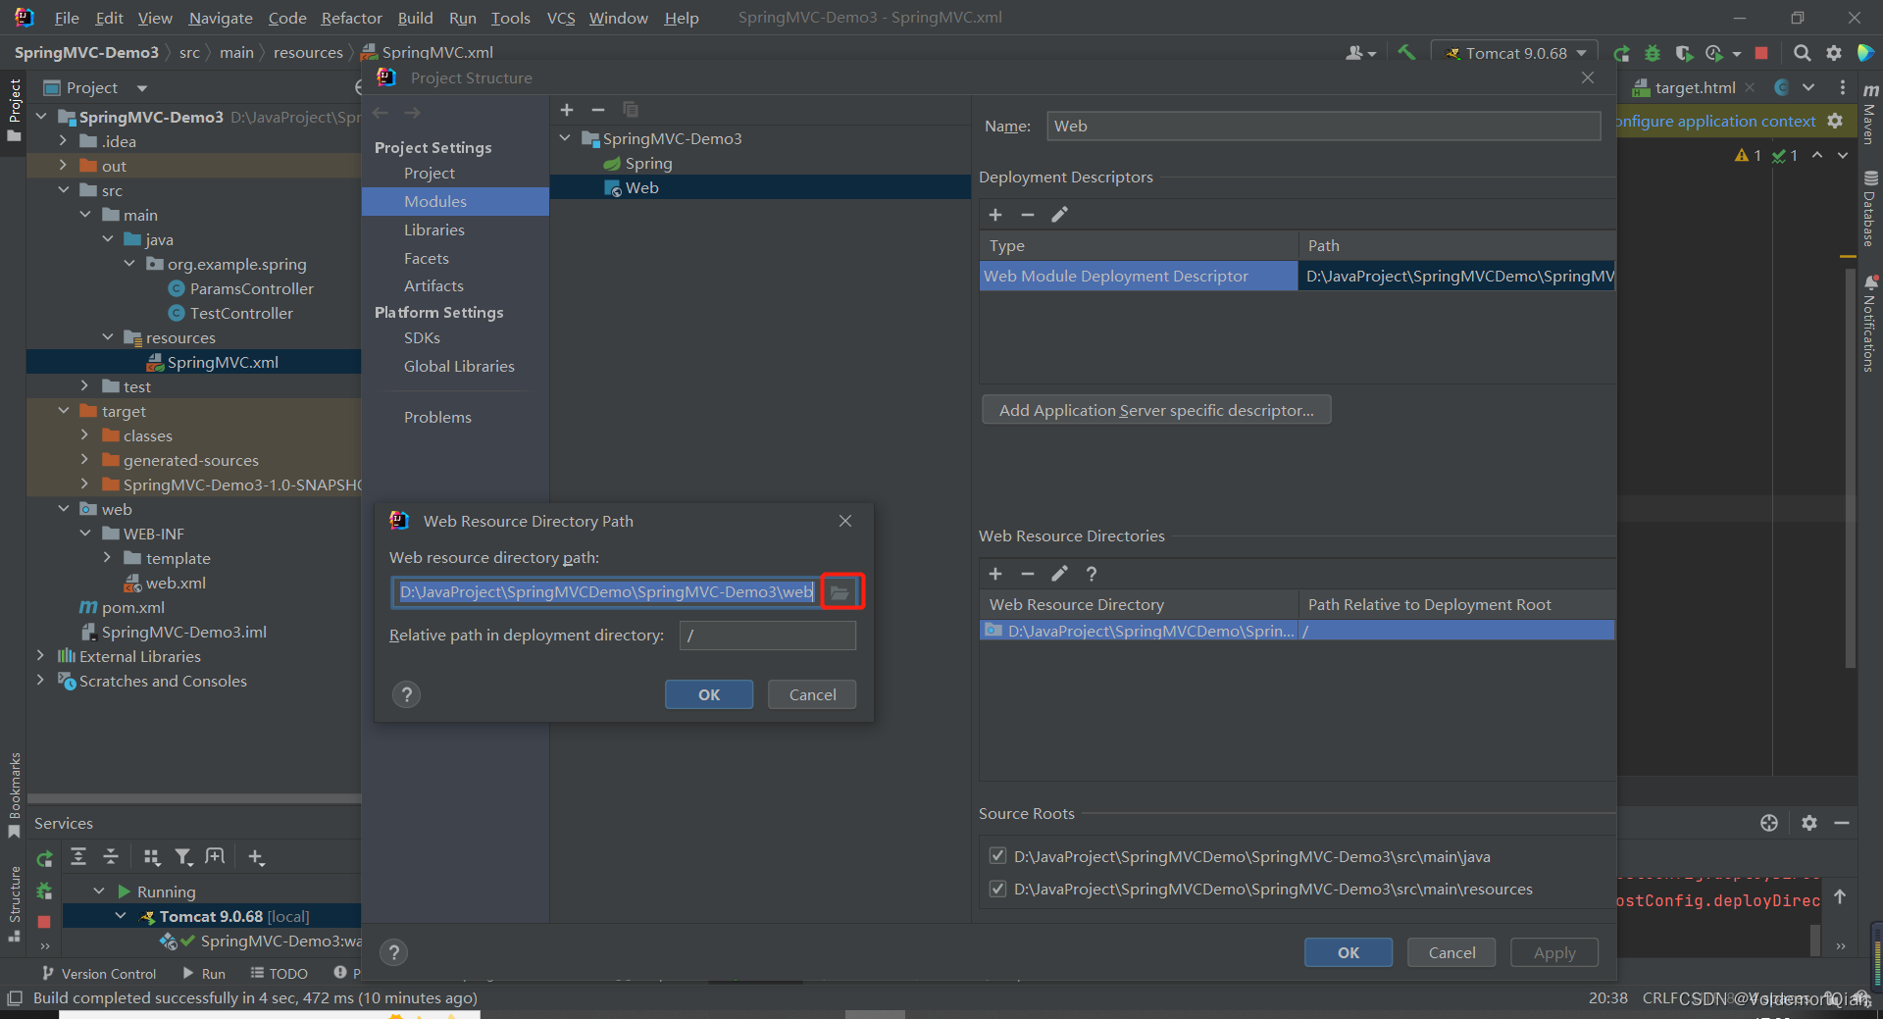Edit the deployment descriptor with pencil icon
Viewport: 1883px width, 1019px height.
[1060, 215]
